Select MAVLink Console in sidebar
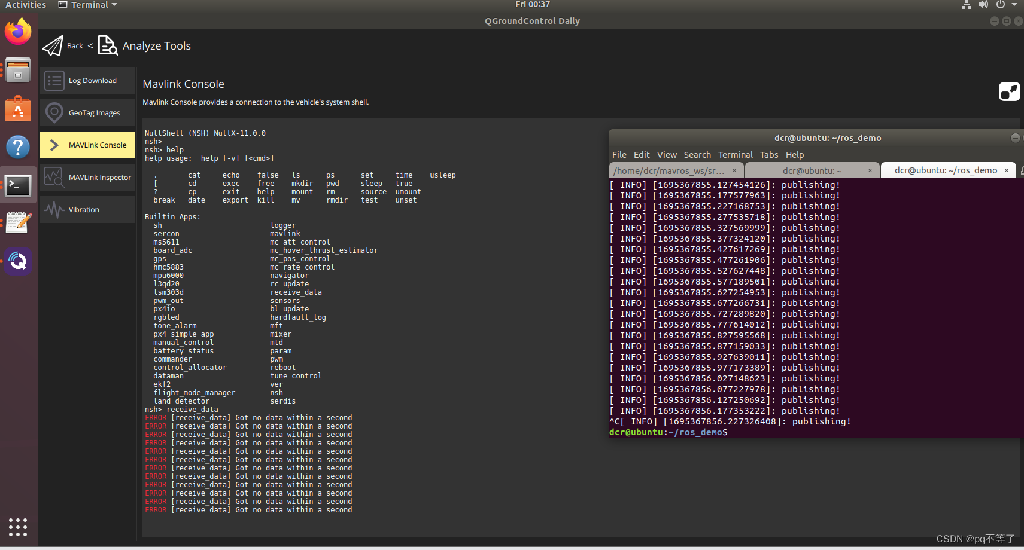 (87, 145)
